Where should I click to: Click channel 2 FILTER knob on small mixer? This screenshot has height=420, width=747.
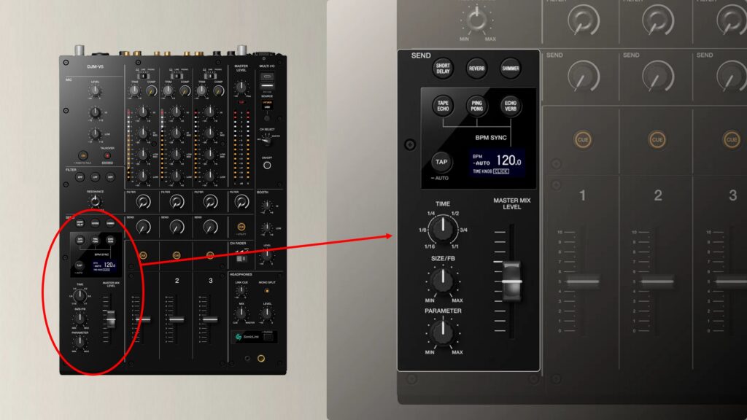pos(177,202)
